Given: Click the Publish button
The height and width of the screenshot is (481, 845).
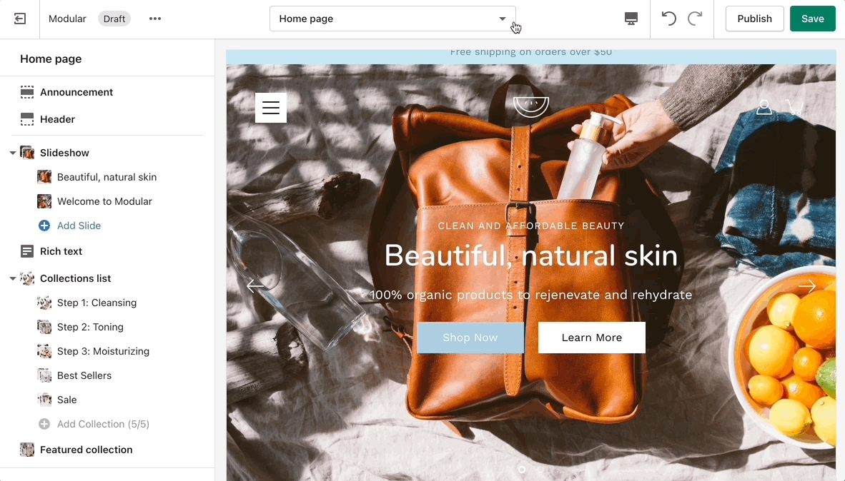Looking at the screenshot, I should (754, 19).
